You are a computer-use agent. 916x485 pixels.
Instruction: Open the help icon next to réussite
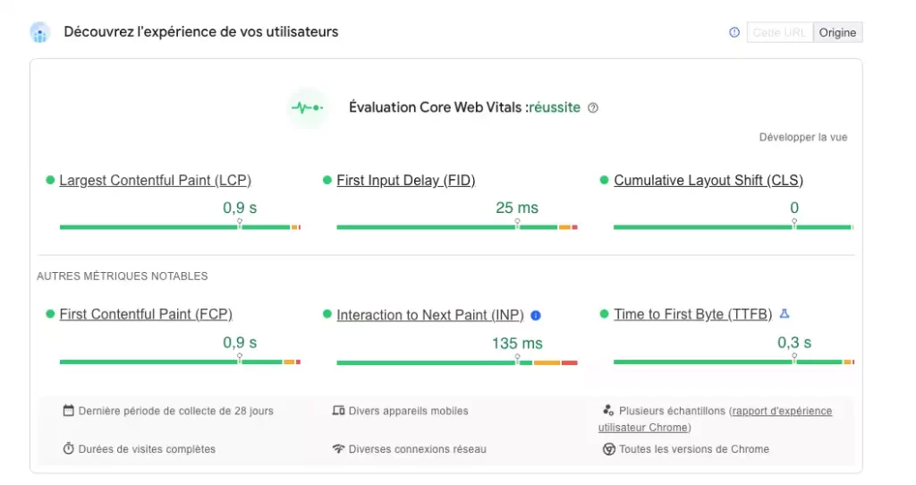click(x=593, y=108)
